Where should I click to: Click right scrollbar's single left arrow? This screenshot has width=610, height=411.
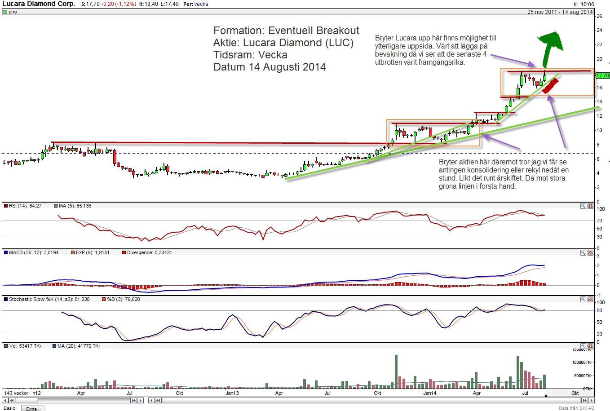[x=151, y=401]
